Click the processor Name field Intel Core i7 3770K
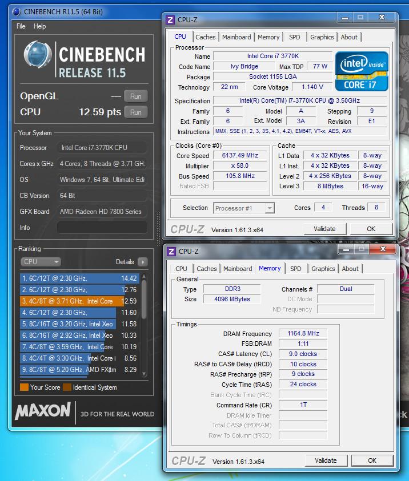The height and width of the screenshot is (481, 409). click(273, 56)
